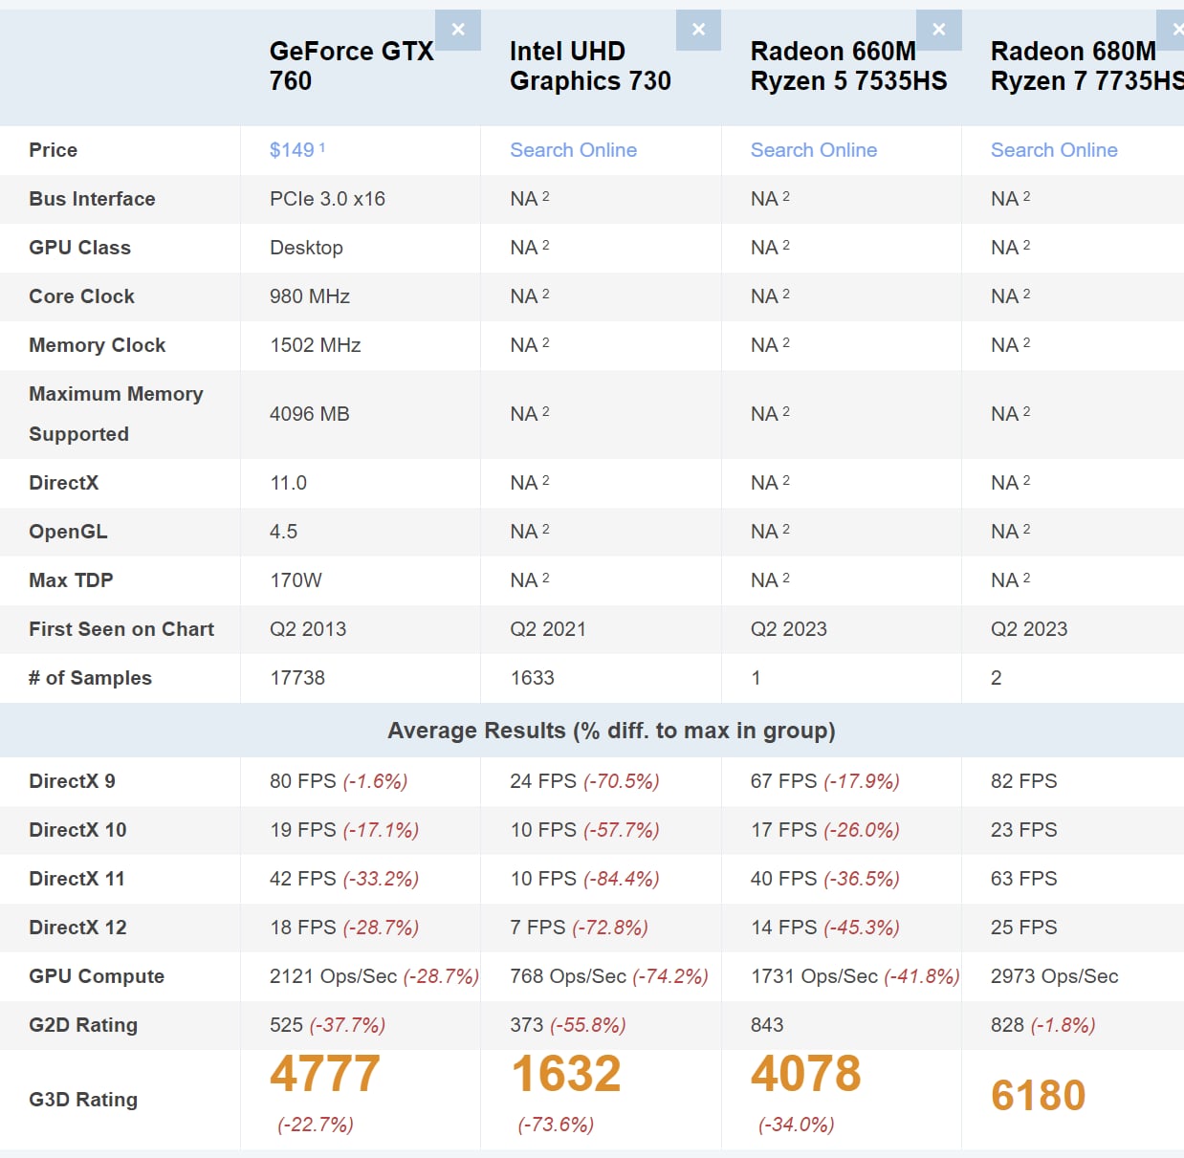
Task: Click the GeForce GTX 760 header
Action: [351, 66]
